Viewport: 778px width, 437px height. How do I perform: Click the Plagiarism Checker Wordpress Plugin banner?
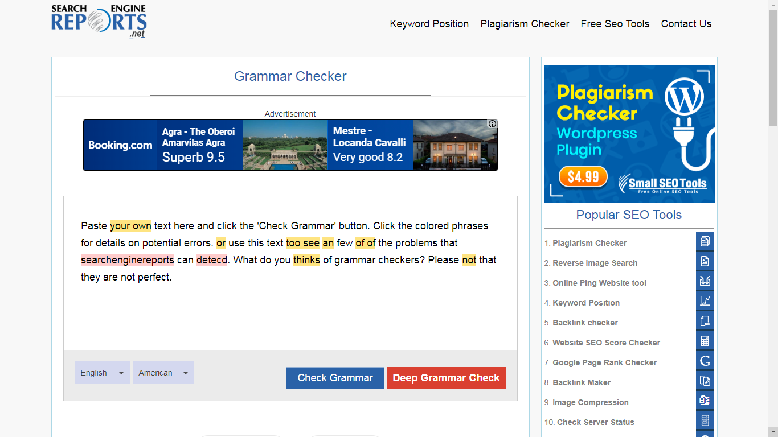click(x=629, y=134)
